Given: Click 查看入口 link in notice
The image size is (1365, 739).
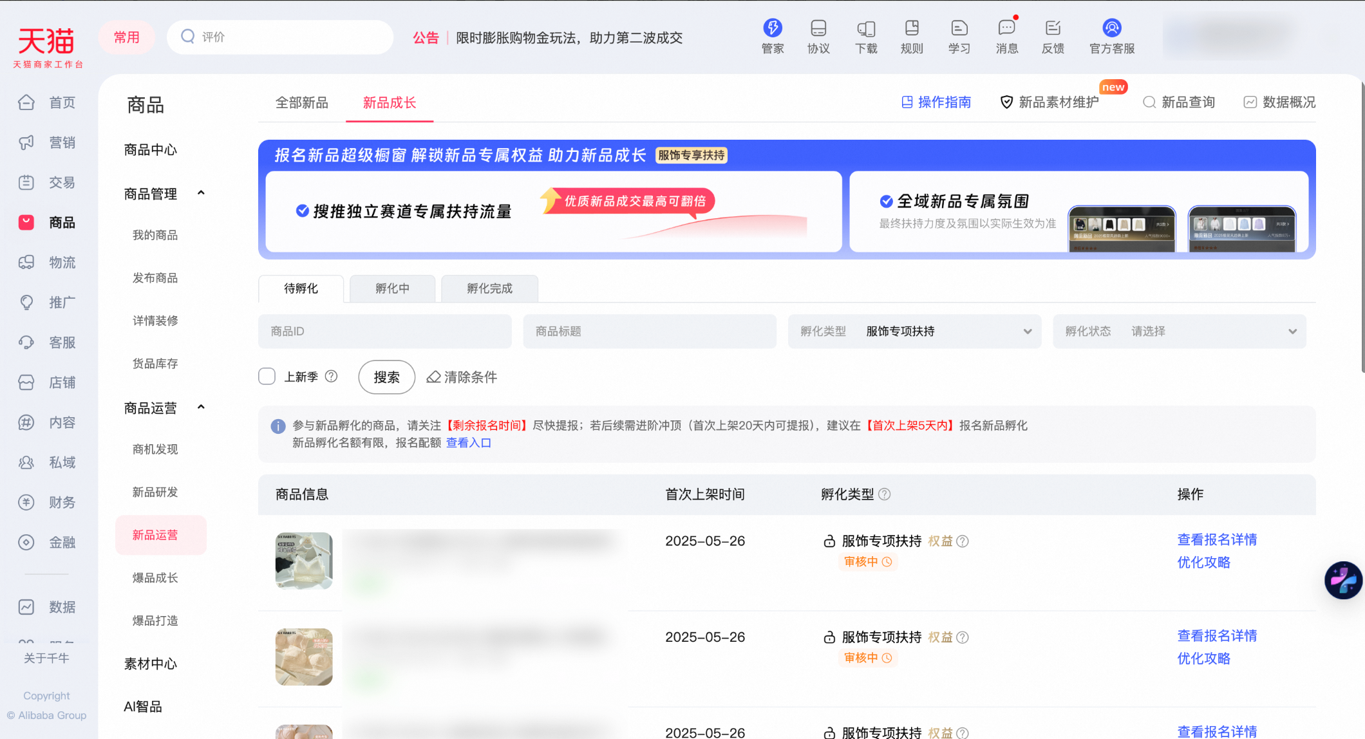Looking at the screenshot, I should [469, 443].
